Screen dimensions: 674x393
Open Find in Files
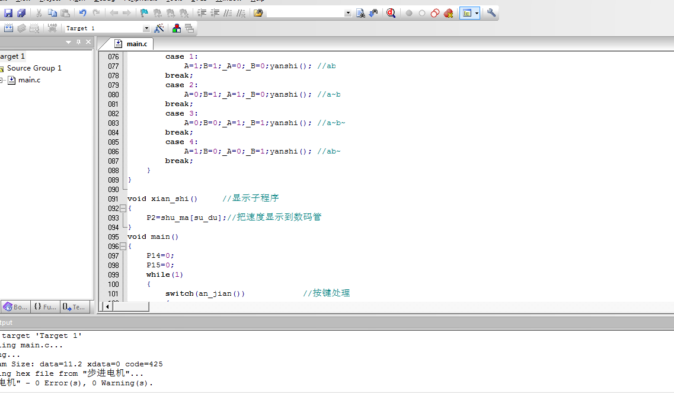tap(258, 13)
